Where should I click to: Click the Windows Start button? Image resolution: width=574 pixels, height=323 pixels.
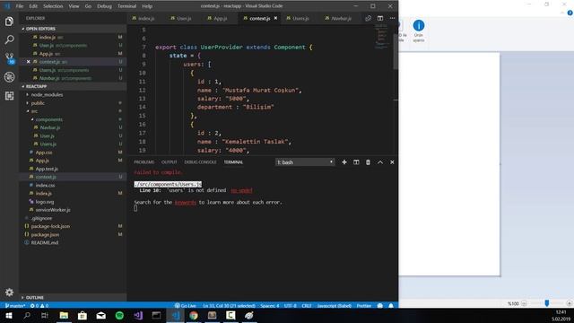[x=9, y=315]
